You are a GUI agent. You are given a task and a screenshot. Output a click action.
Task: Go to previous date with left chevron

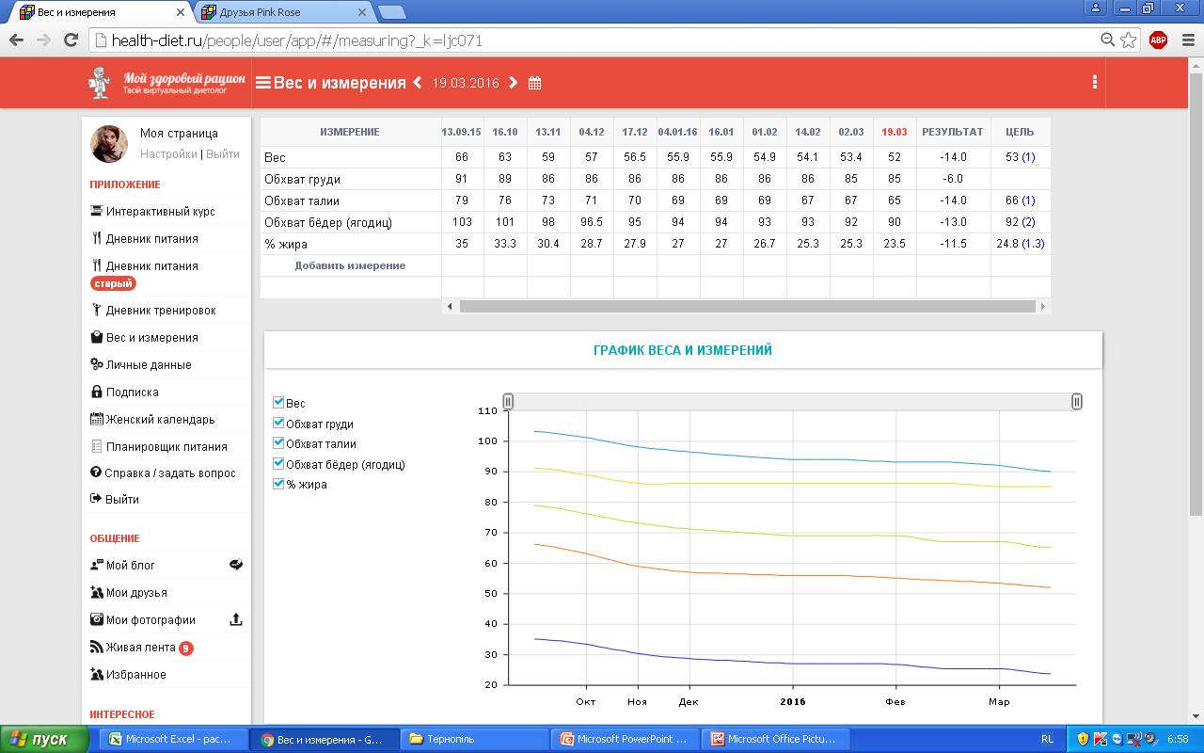click(x=417, y=83)
